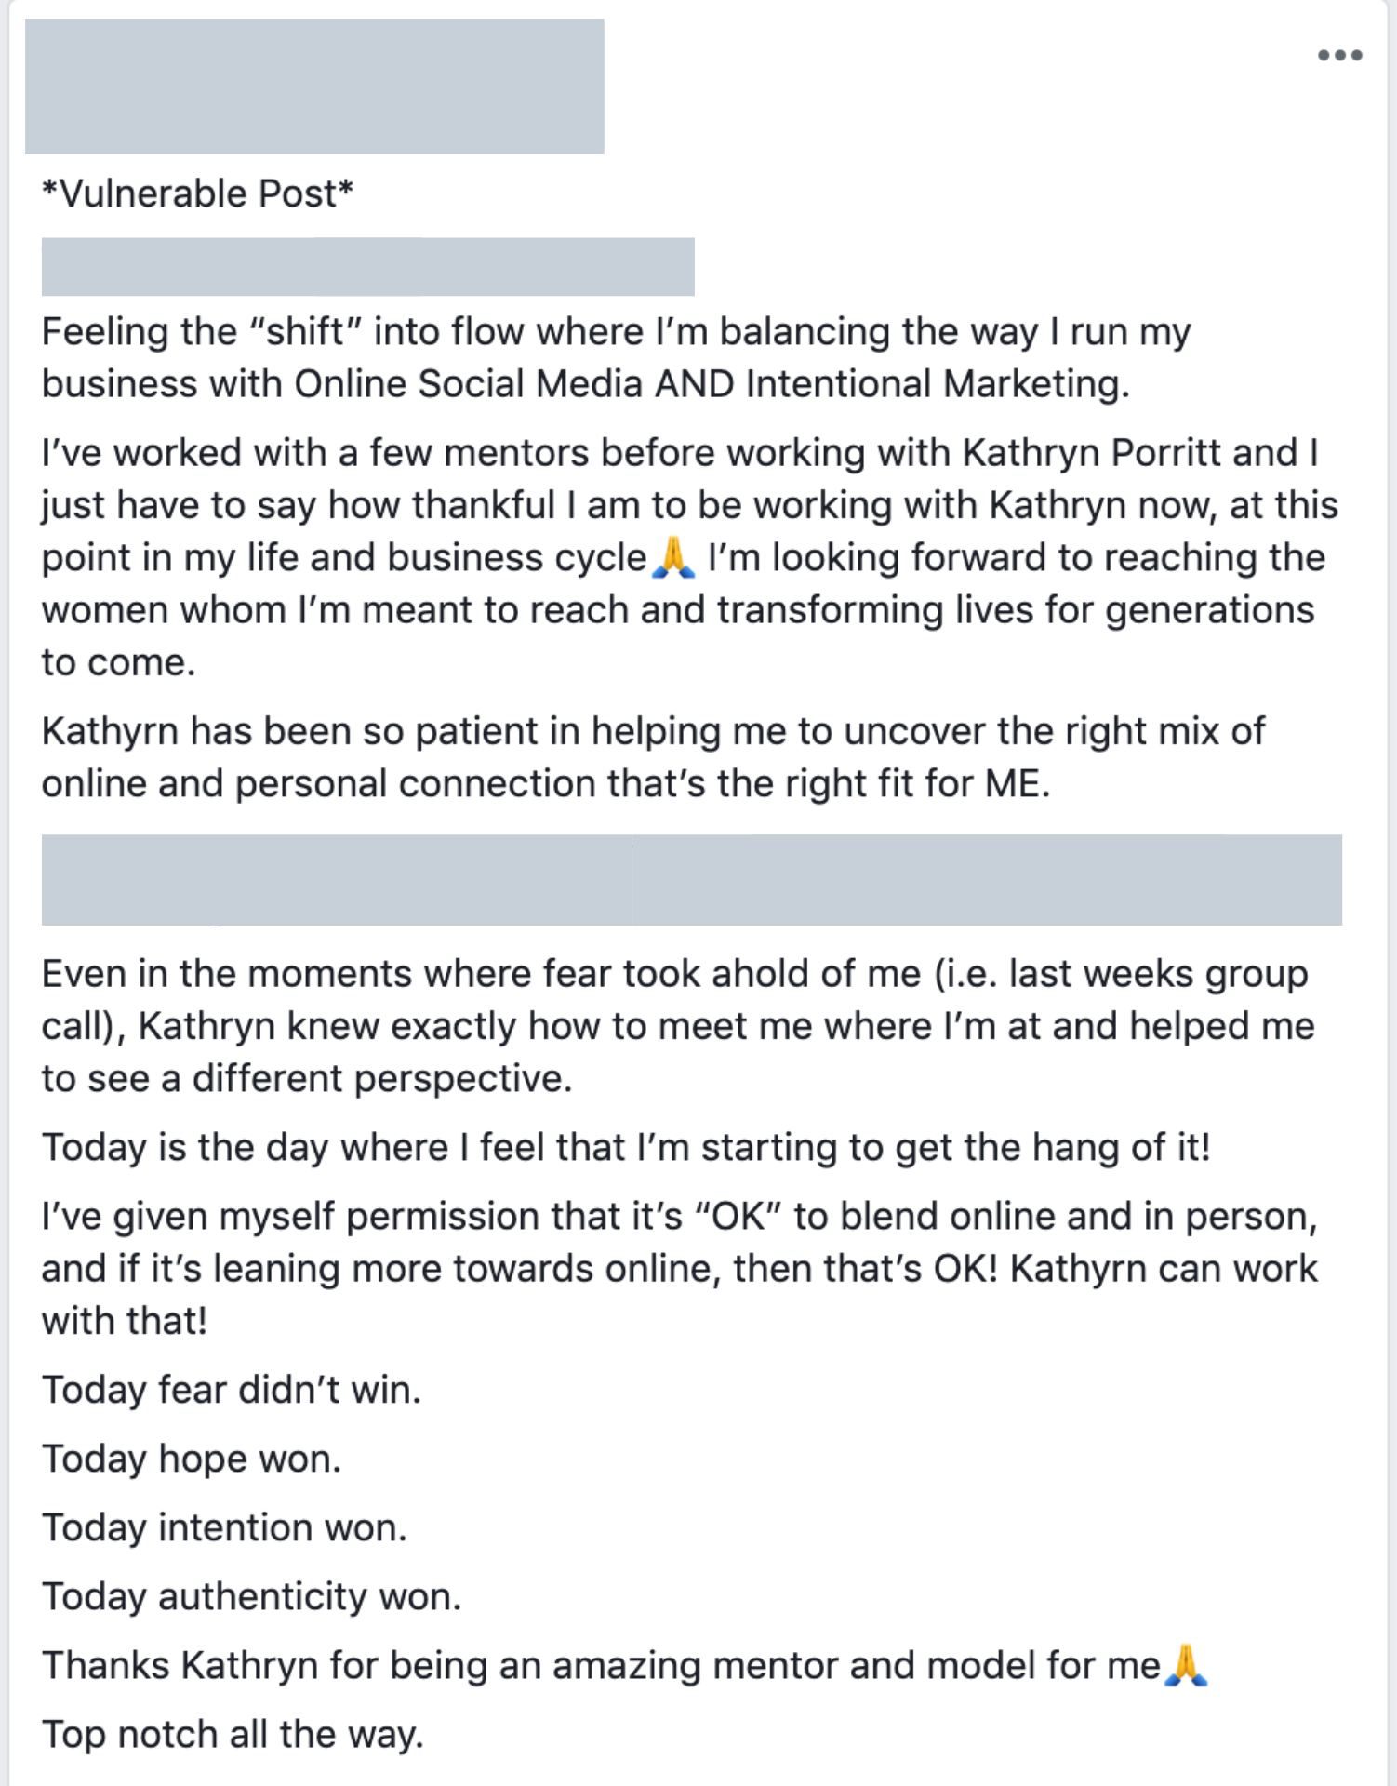Click the '*Vulnerable Post*' heading text
The height and width of the screenshot is (1786, 1397).
197,193
